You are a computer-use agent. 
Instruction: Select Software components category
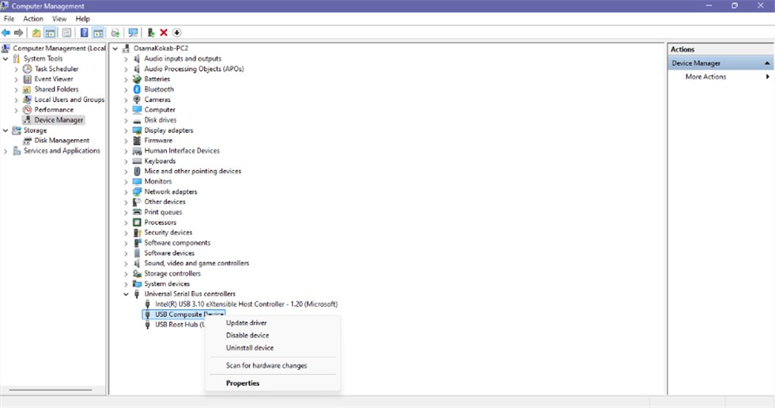pos(177,243)
